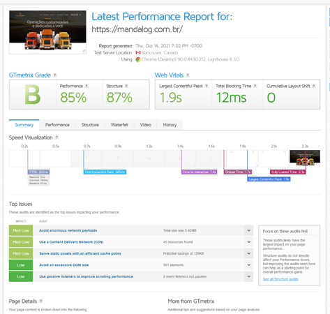
Task: Open 'Avoid an excessive DOM size' link
Action: pos(64,265)
